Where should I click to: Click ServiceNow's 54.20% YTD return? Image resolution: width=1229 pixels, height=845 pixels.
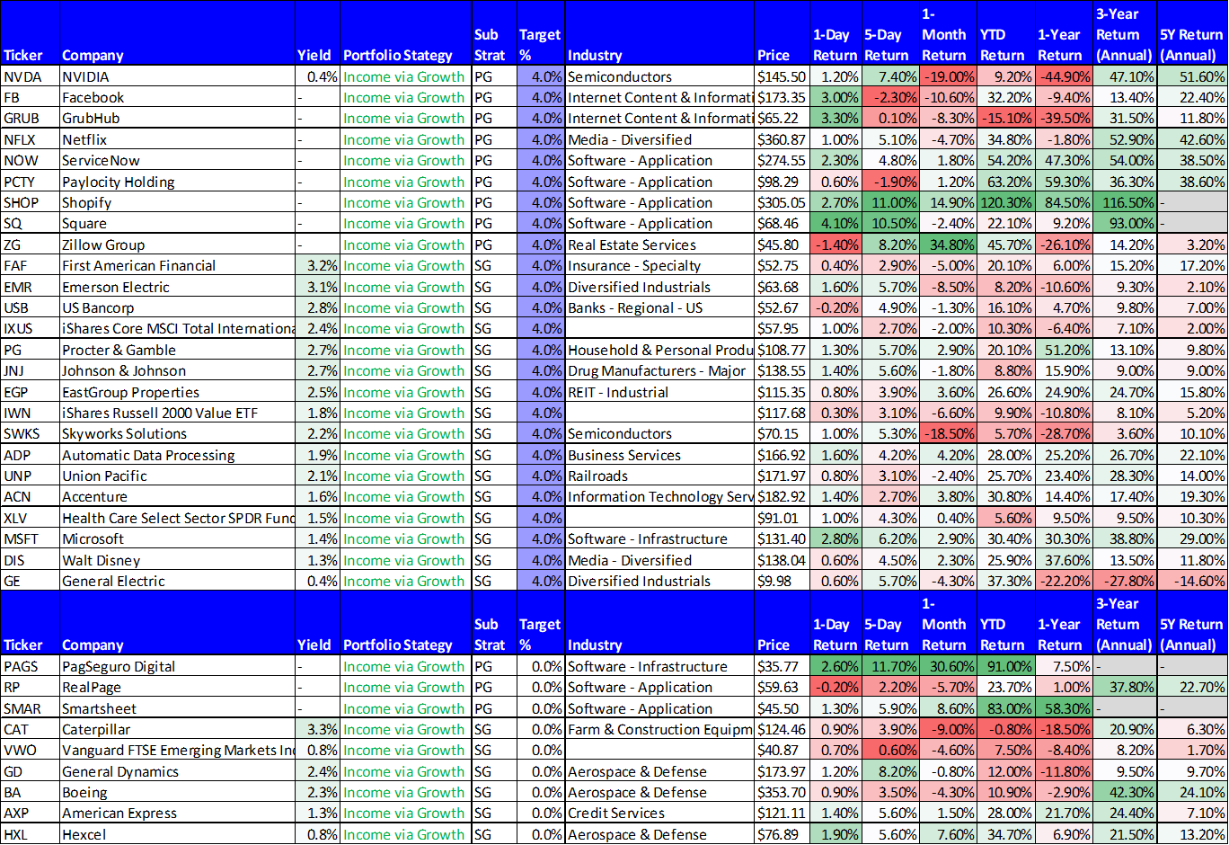[x=1006, y=160]
